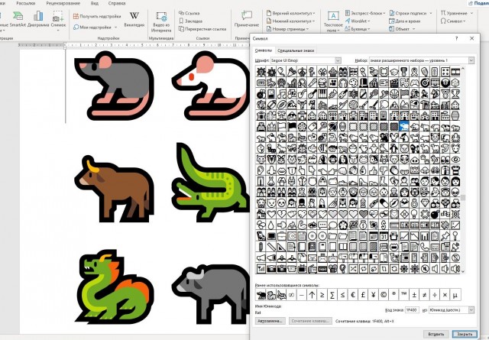Click symbol grid scrollbar down arrow
The height and width of the screenshot is (340, 489).
[463, 271]
